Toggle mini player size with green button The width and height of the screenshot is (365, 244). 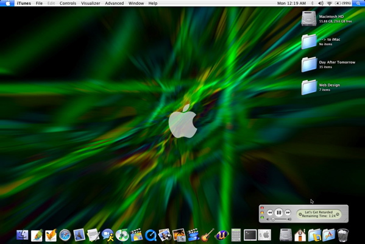click(262, 217)
